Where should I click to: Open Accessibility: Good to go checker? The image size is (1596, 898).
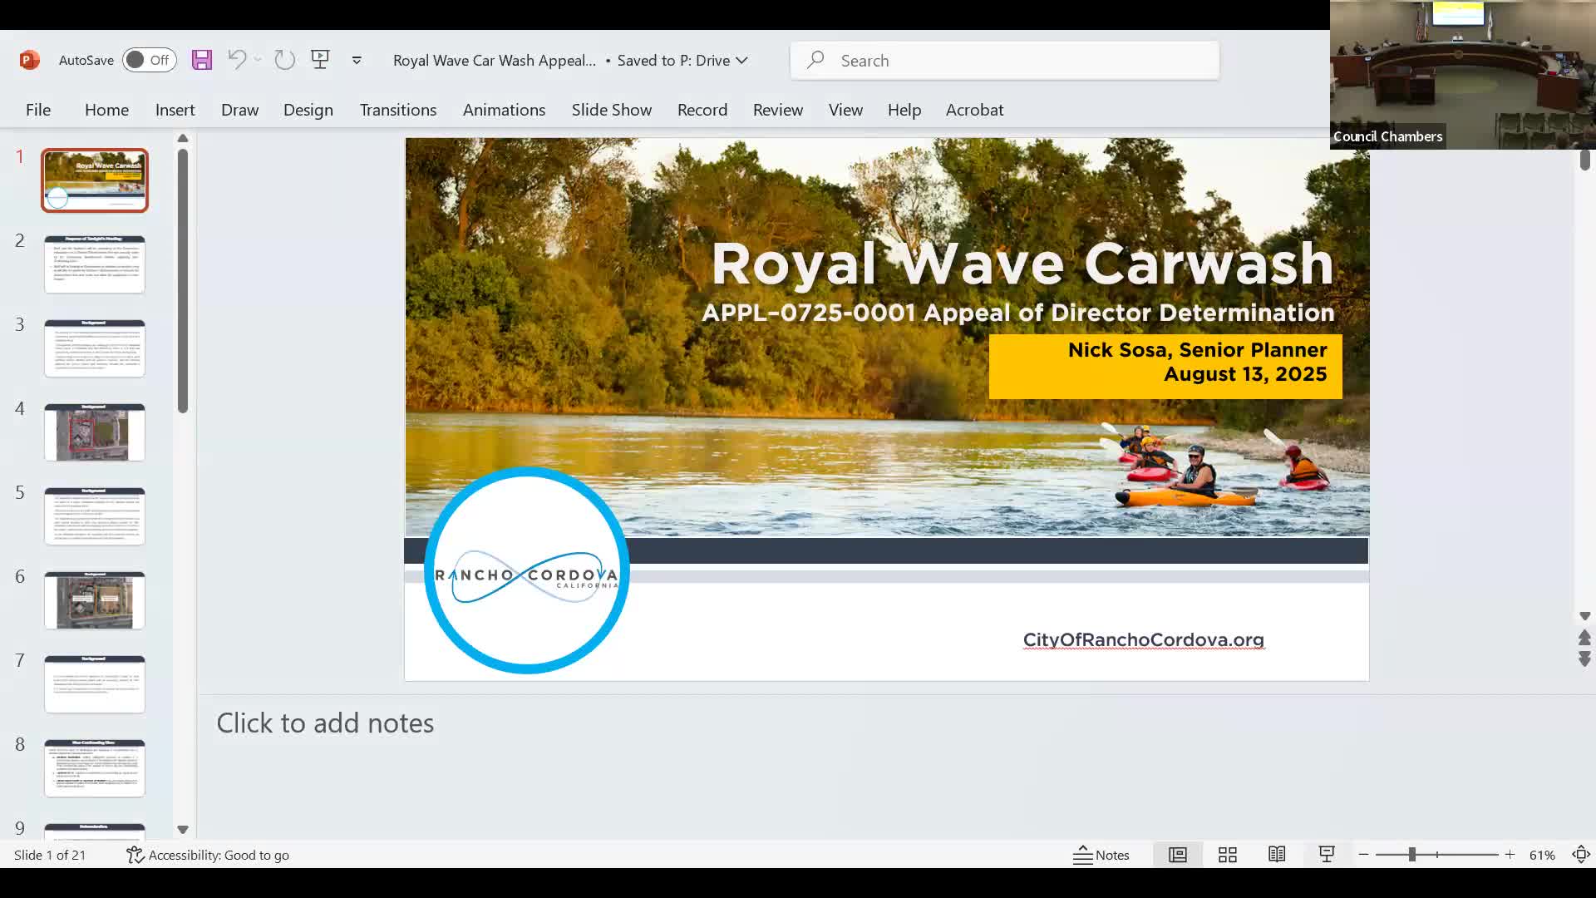[x=208, y=855]
